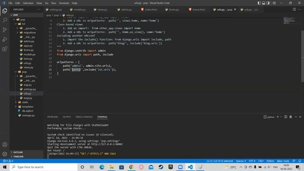Switch to settings.py tab
The height and width of the screenshot is (171, 304).
[54, 9]
